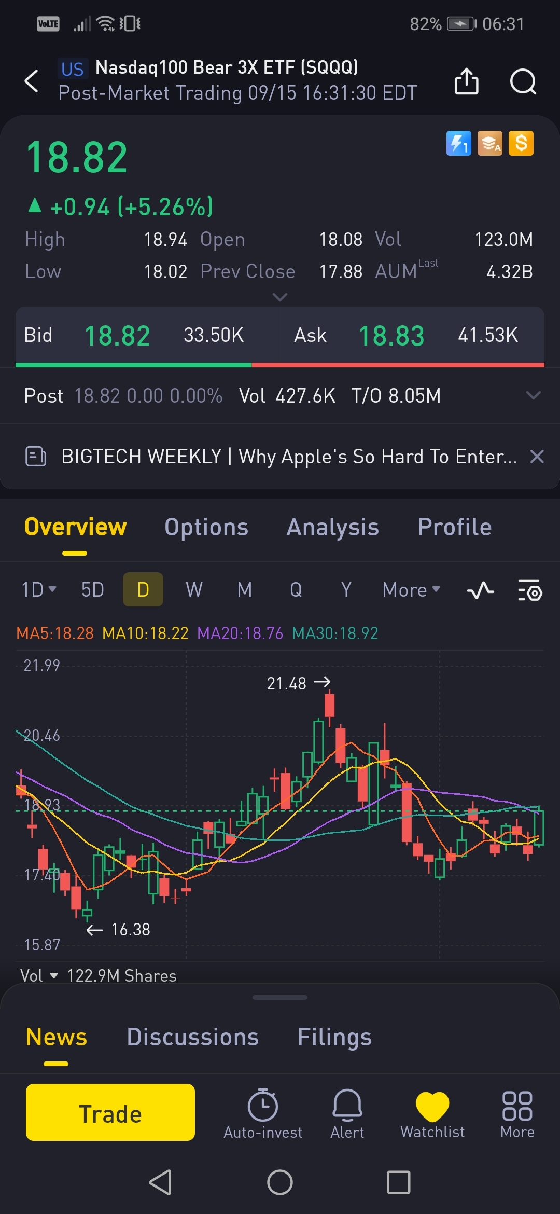Open chart settings icon with gear
The height and width of the screenshot is (1214, 560).
click(x=530, y=590)
